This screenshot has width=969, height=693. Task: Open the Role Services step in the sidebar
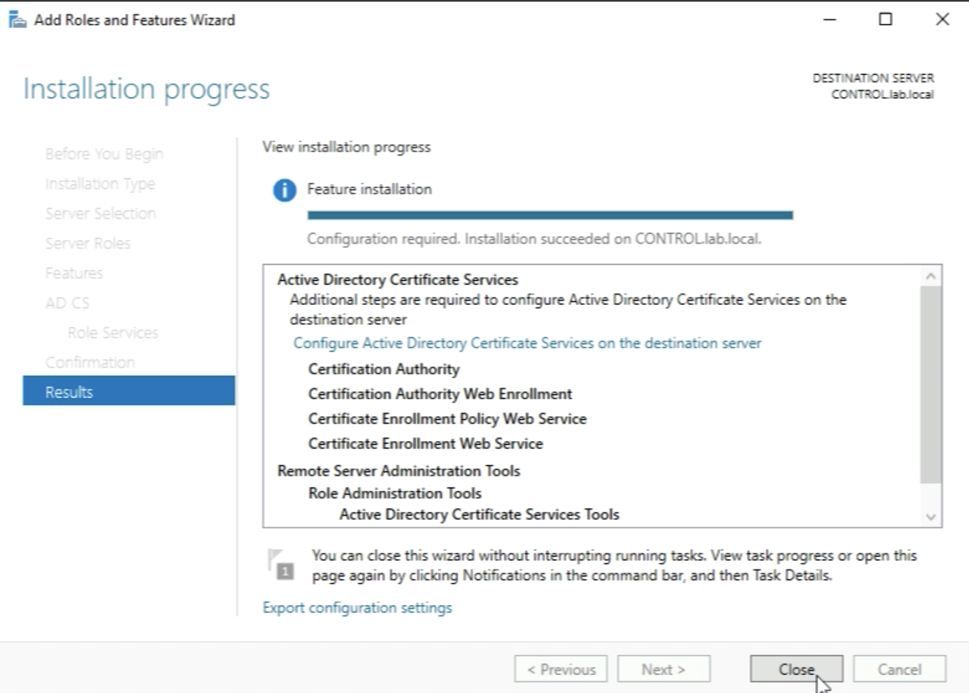(x=112, y=332)
